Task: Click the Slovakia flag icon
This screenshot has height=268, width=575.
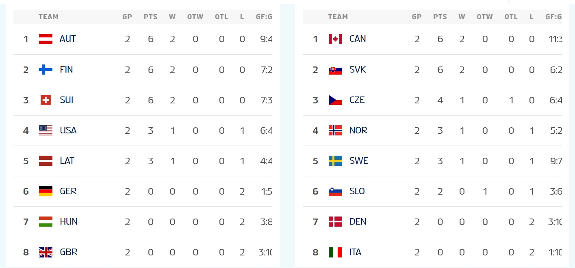Action: [335, 69]
